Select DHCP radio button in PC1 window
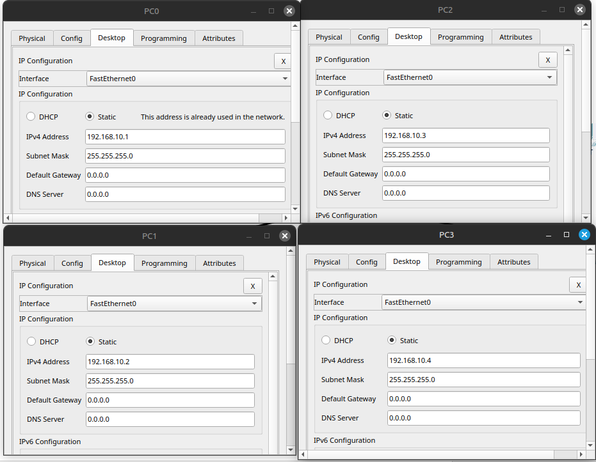 click(31, 341)
